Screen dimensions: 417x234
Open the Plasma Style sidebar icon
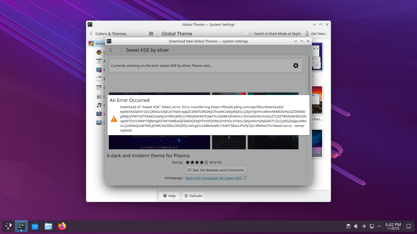click(99, 70)
